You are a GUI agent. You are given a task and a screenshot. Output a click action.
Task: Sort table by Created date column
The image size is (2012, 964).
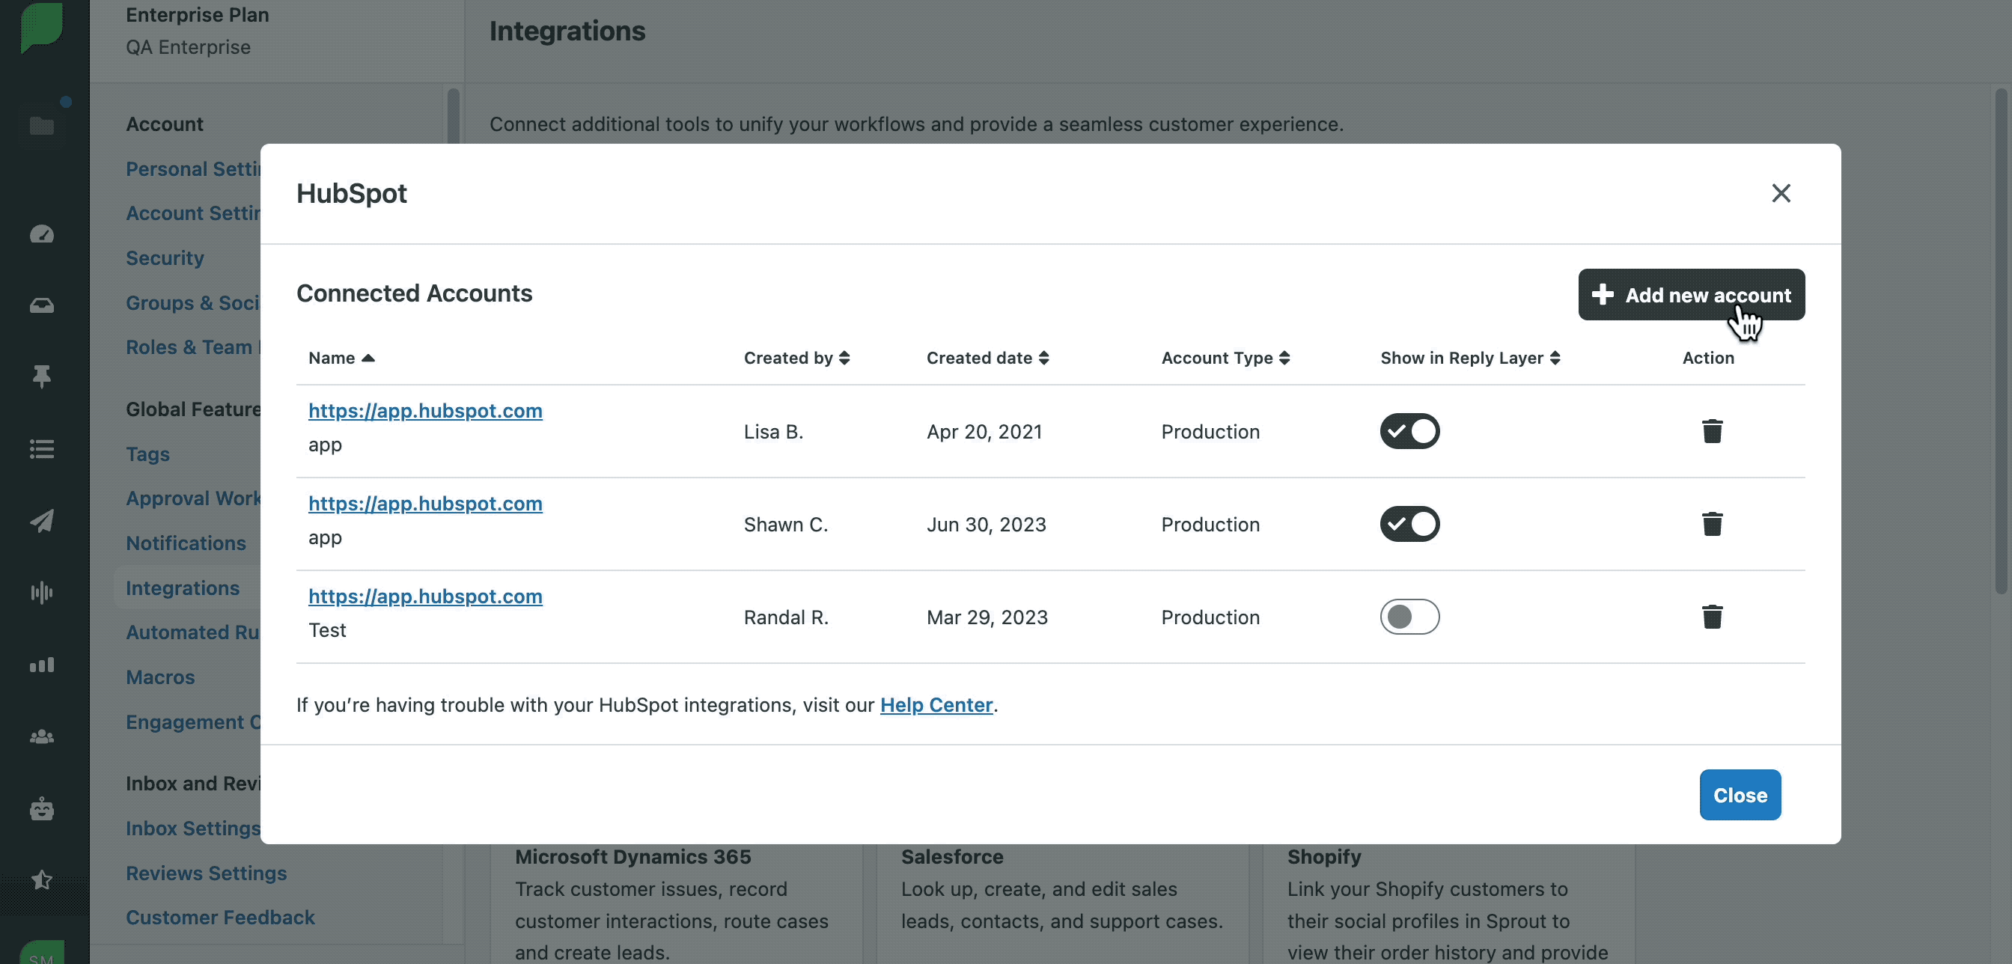tap(987, 358)
